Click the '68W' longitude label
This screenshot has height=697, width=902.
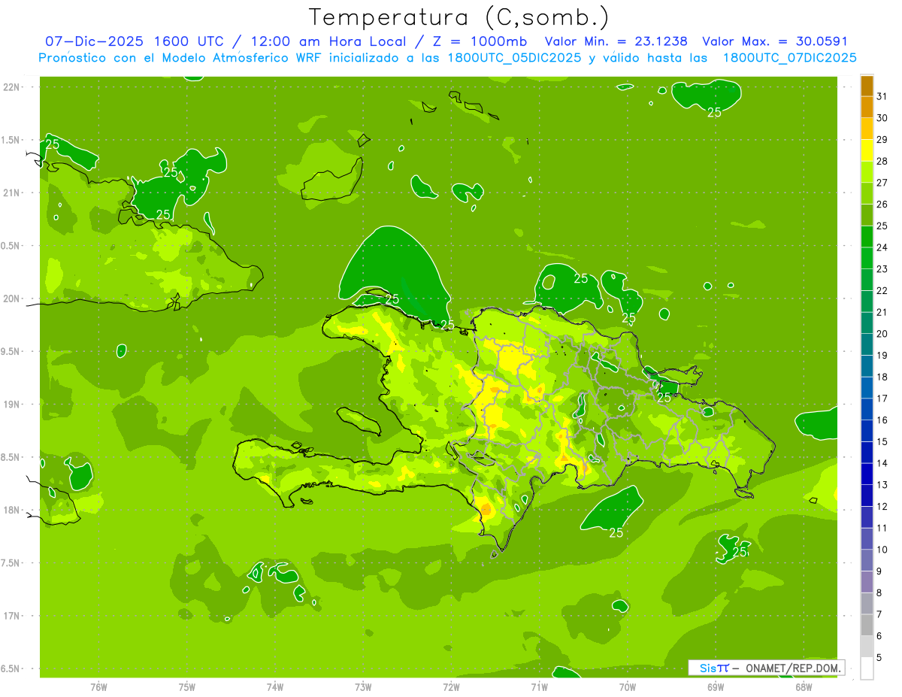[803, 686]
